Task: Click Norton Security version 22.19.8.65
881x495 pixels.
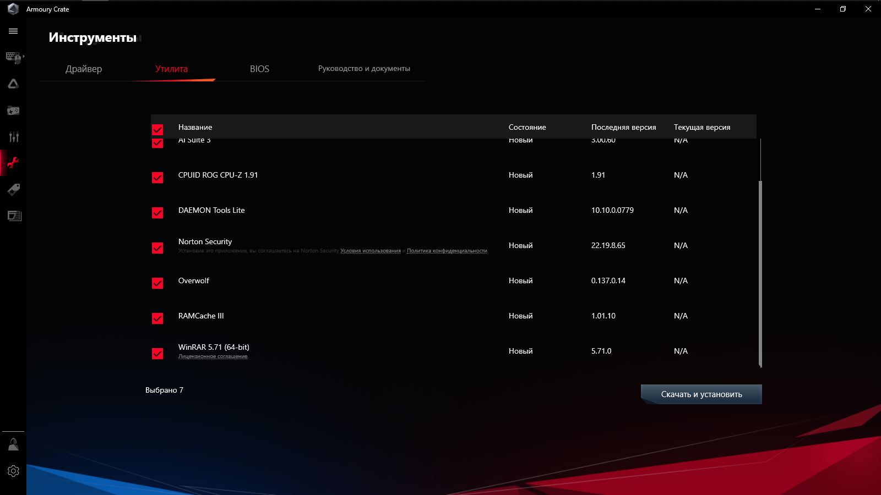Action: click(x=608, y=245)
